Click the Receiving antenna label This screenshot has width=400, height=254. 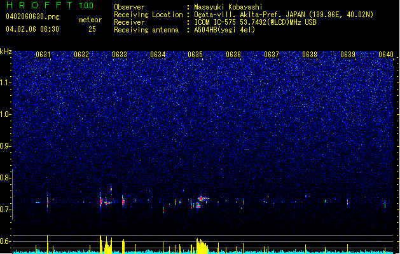pyautogui.click(x=146, y=30)
